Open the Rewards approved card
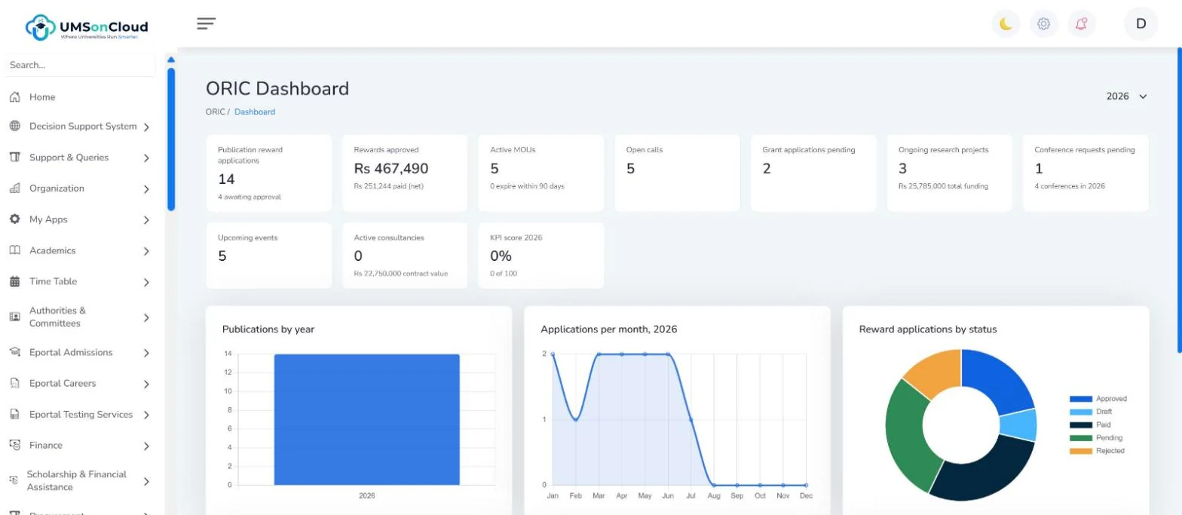The height and width of the screenshot is (515, 1182). pyautogui.click(x=405, y=173)
